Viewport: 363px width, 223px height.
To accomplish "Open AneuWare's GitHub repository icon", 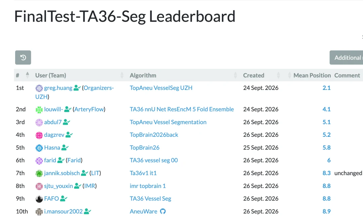I will (x=163, y=212).
